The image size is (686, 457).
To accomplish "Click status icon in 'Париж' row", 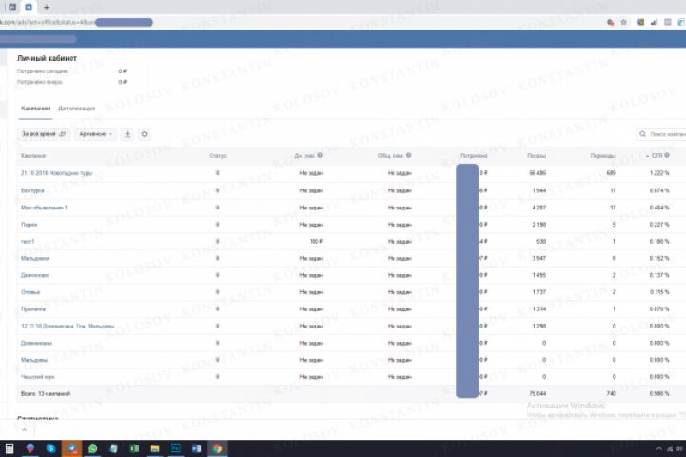I will [217, 225].
